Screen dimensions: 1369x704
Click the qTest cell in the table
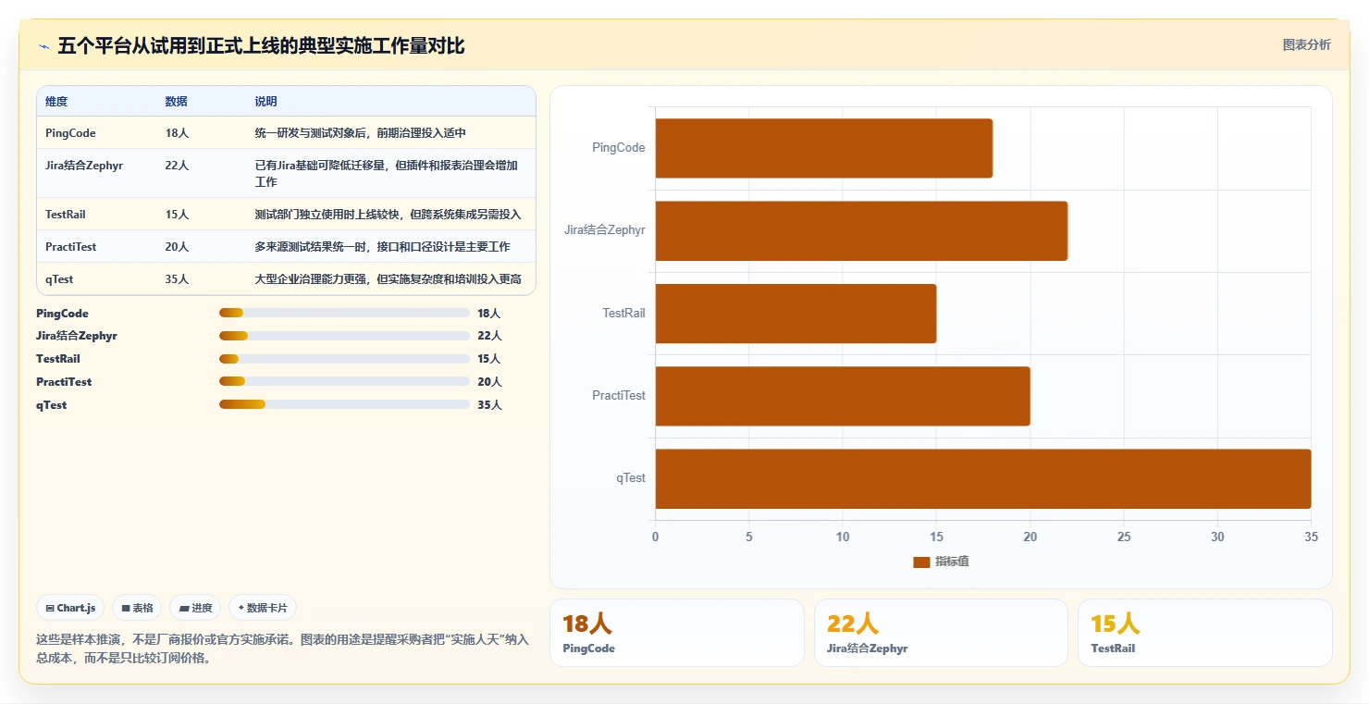[x=59, y=279]
